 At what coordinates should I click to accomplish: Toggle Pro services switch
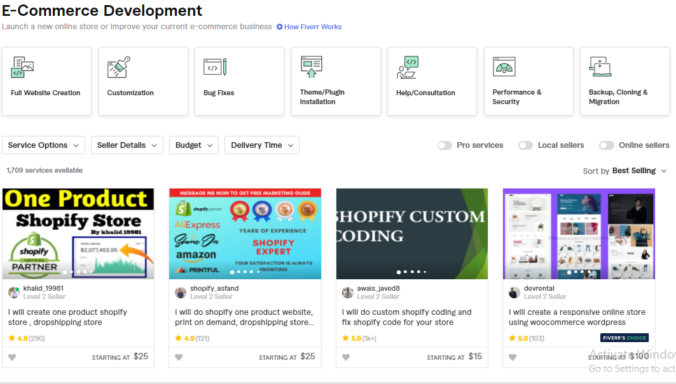pyautogui.click(x=445, y=145)
